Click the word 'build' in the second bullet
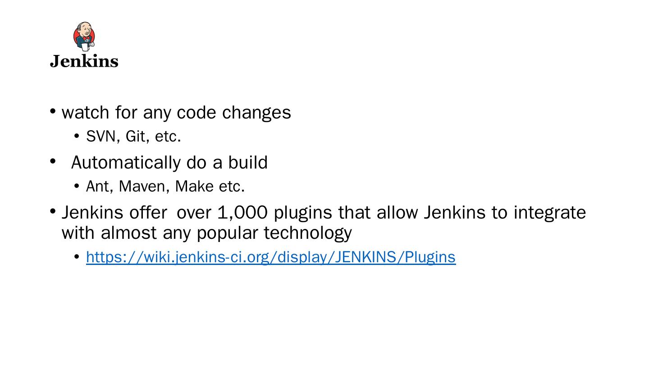 coord(247,163)
